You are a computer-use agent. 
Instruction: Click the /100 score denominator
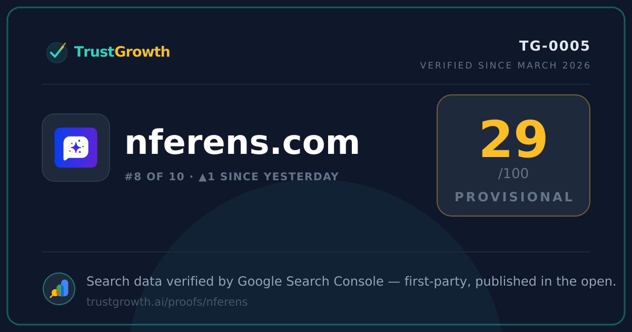513,174
